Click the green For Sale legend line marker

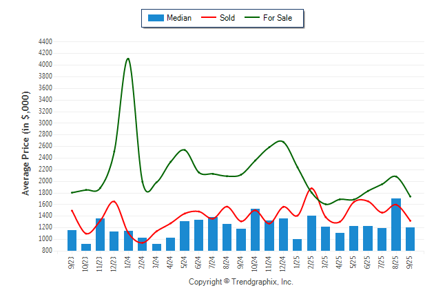[251, 18]
